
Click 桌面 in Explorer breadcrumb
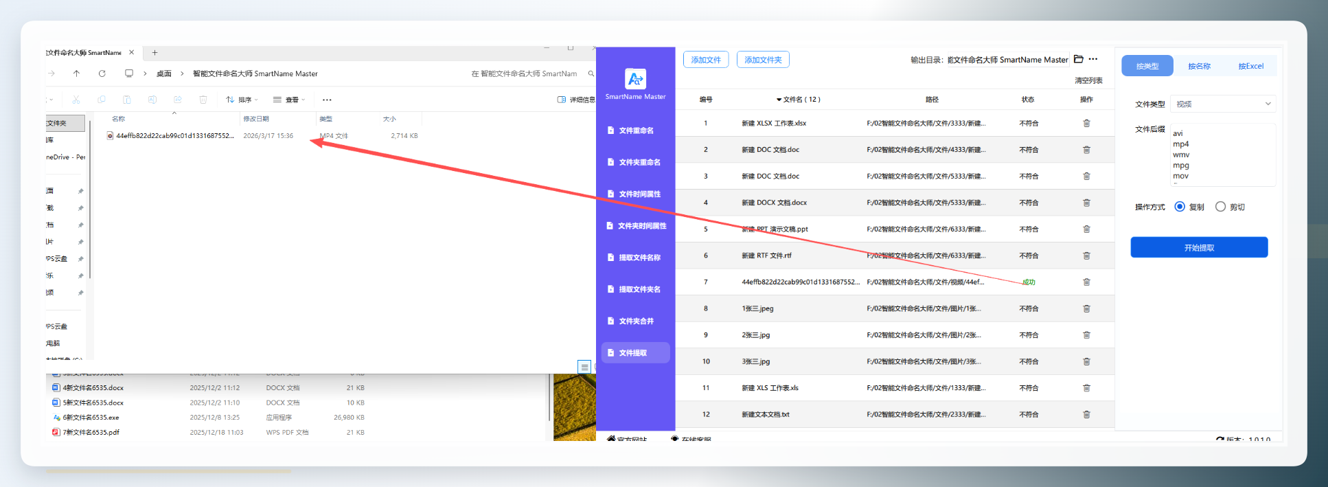tap(164, 73)
